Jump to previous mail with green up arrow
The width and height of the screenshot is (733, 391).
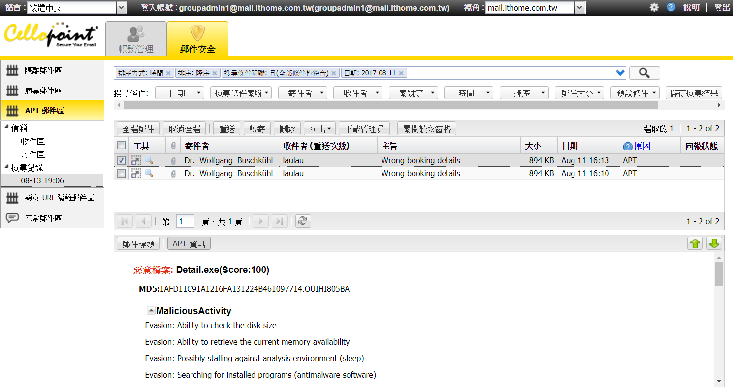(x=695, y=243)
